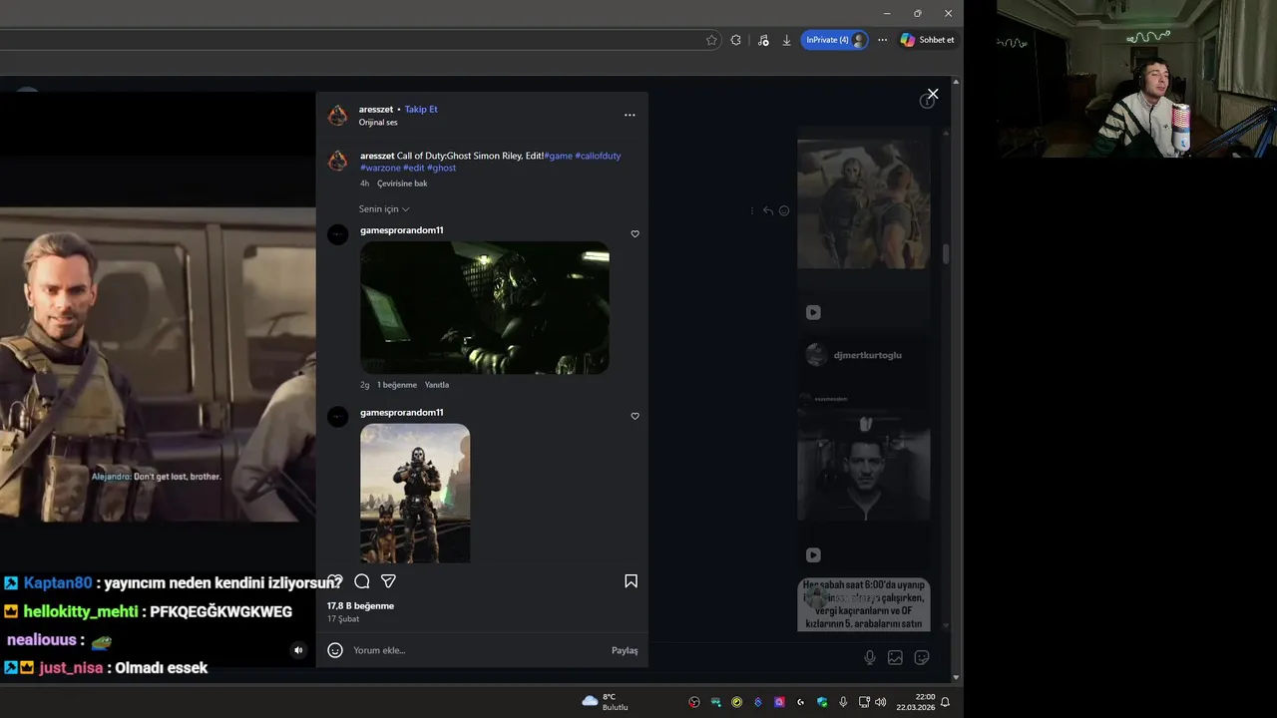
Task: Open the #edit hashtag
Action: coord(414,168)
